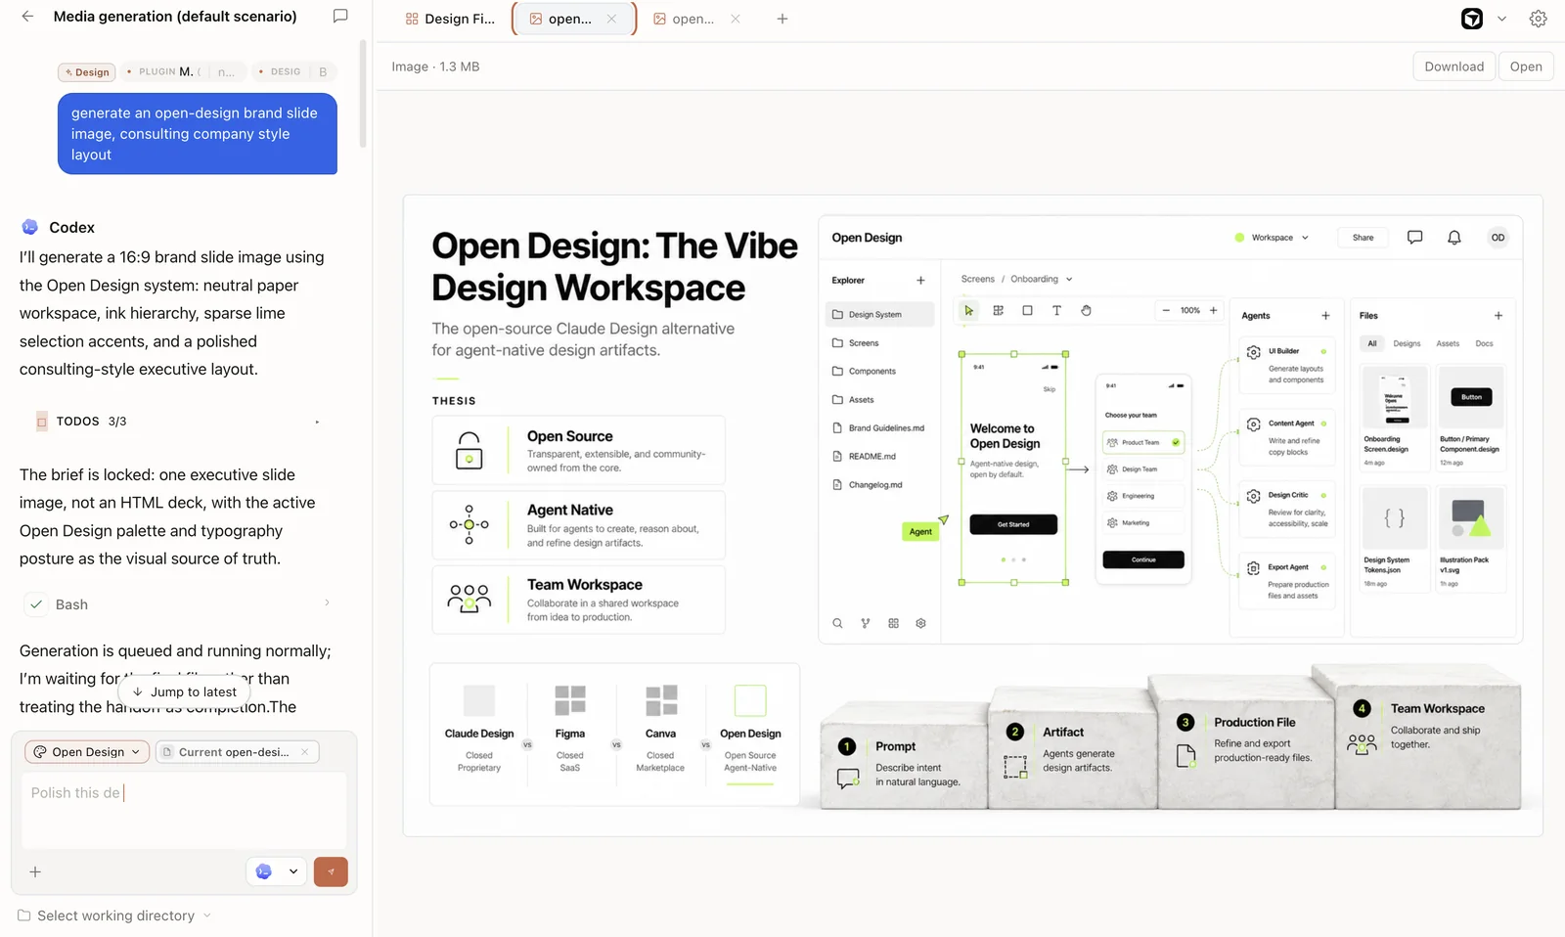Click the Design chip above the message
This screenshot has width=1565, height=937.
[x=87, y=72]
